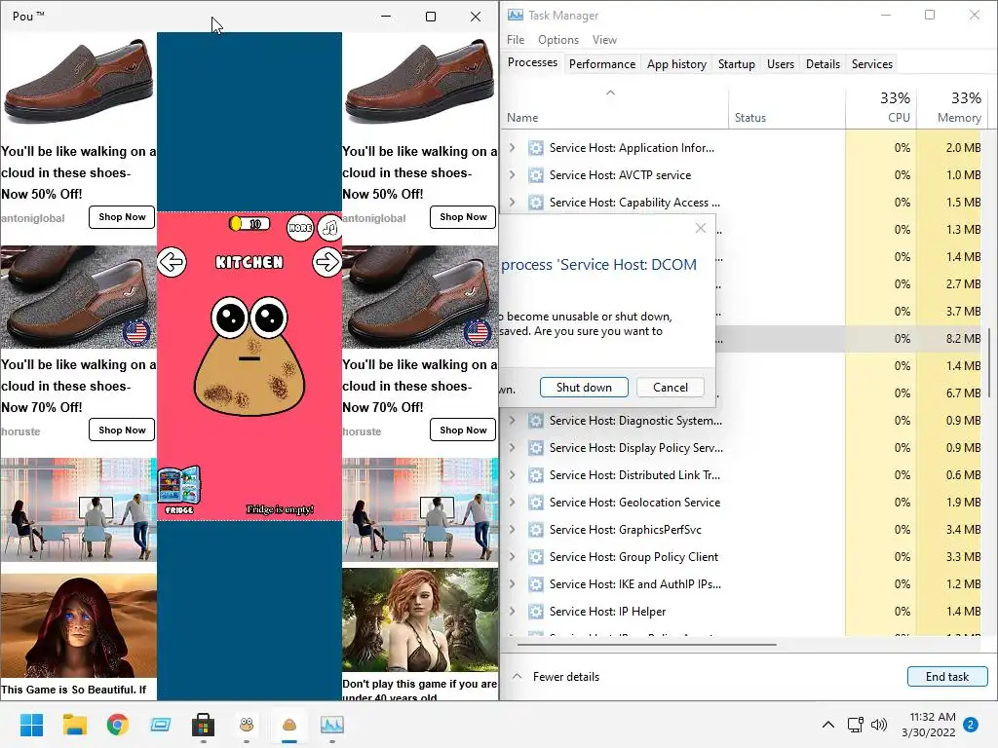The image size is (998, 748).
Task: Pet the Pou character
Action: click(249, 356)
